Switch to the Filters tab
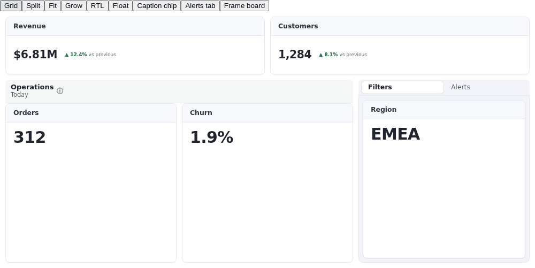Viewport: 535px width, 268px height. click(x=402, y=87)
